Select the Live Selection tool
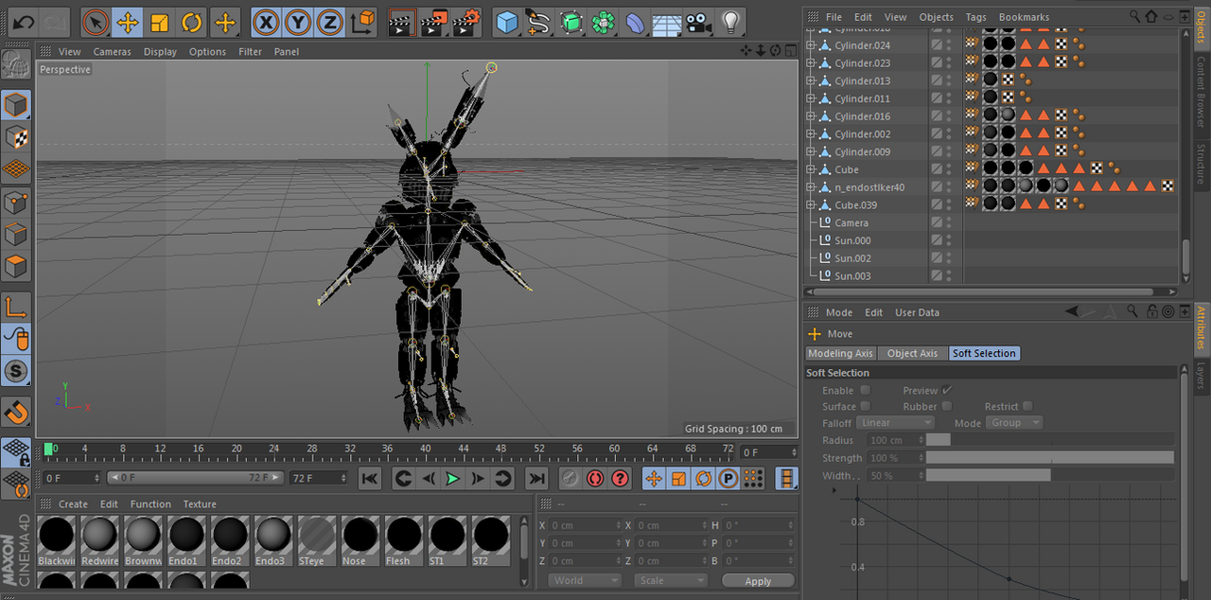This screenshot has width=1211, height=600. 95,22
